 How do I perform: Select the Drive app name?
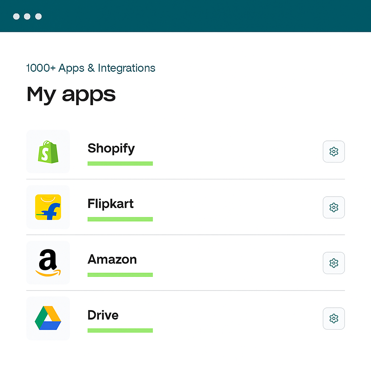[x=103, y=315]
